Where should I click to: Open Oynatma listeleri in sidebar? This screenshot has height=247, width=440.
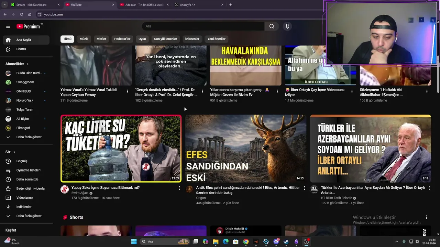tap(26, 170)
